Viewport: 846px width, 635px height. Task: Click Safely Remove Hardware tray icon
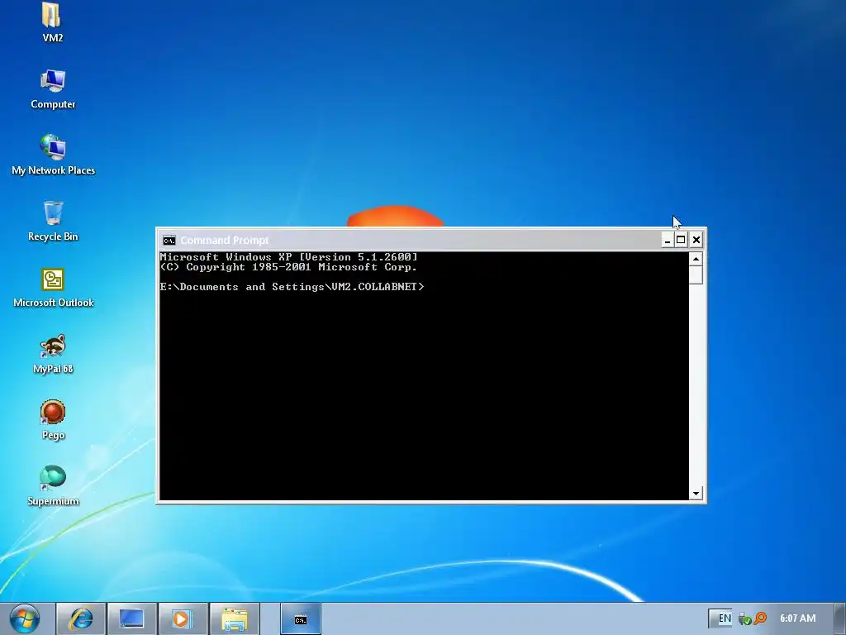pos(745,618)
